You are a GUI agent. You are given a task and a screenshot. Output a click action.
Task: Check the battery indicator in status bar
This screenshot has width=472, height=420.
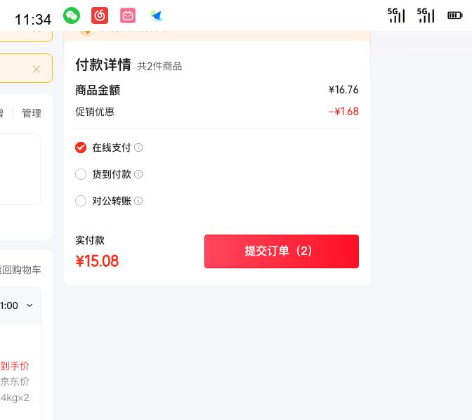(454, 15)
